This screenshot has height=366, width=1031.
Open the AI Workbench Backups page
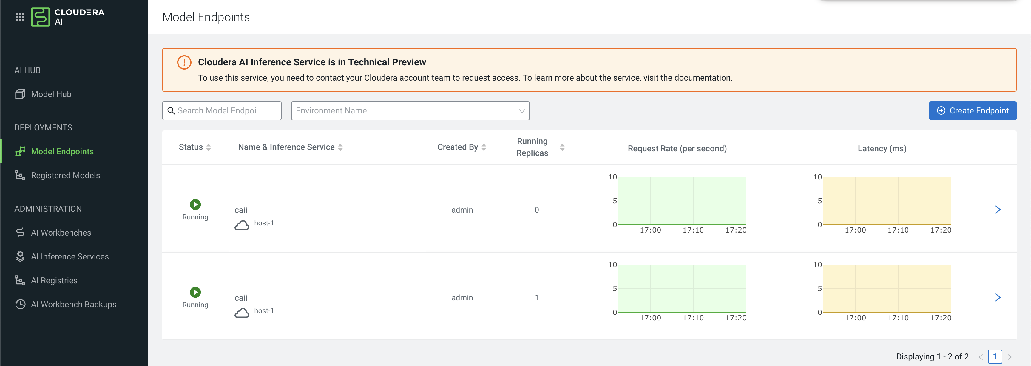point(74,304)
